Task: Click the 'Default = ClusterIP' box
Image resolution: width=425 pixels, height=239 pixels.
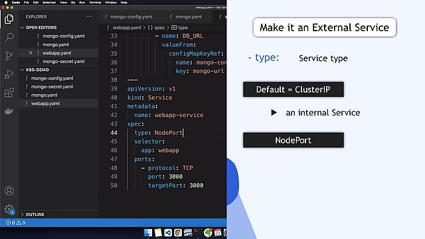Action: tap(294, 90)
